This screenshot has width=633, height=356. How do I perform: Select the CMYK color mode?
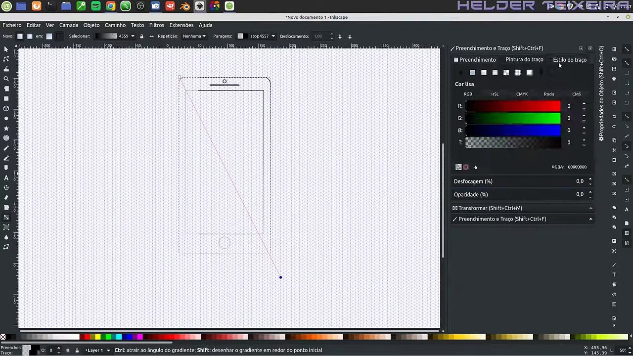(522, 94)
